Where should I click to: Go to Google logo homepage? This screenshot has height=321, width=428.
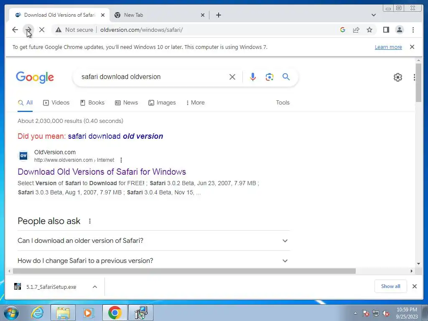(x=35, y=77)
